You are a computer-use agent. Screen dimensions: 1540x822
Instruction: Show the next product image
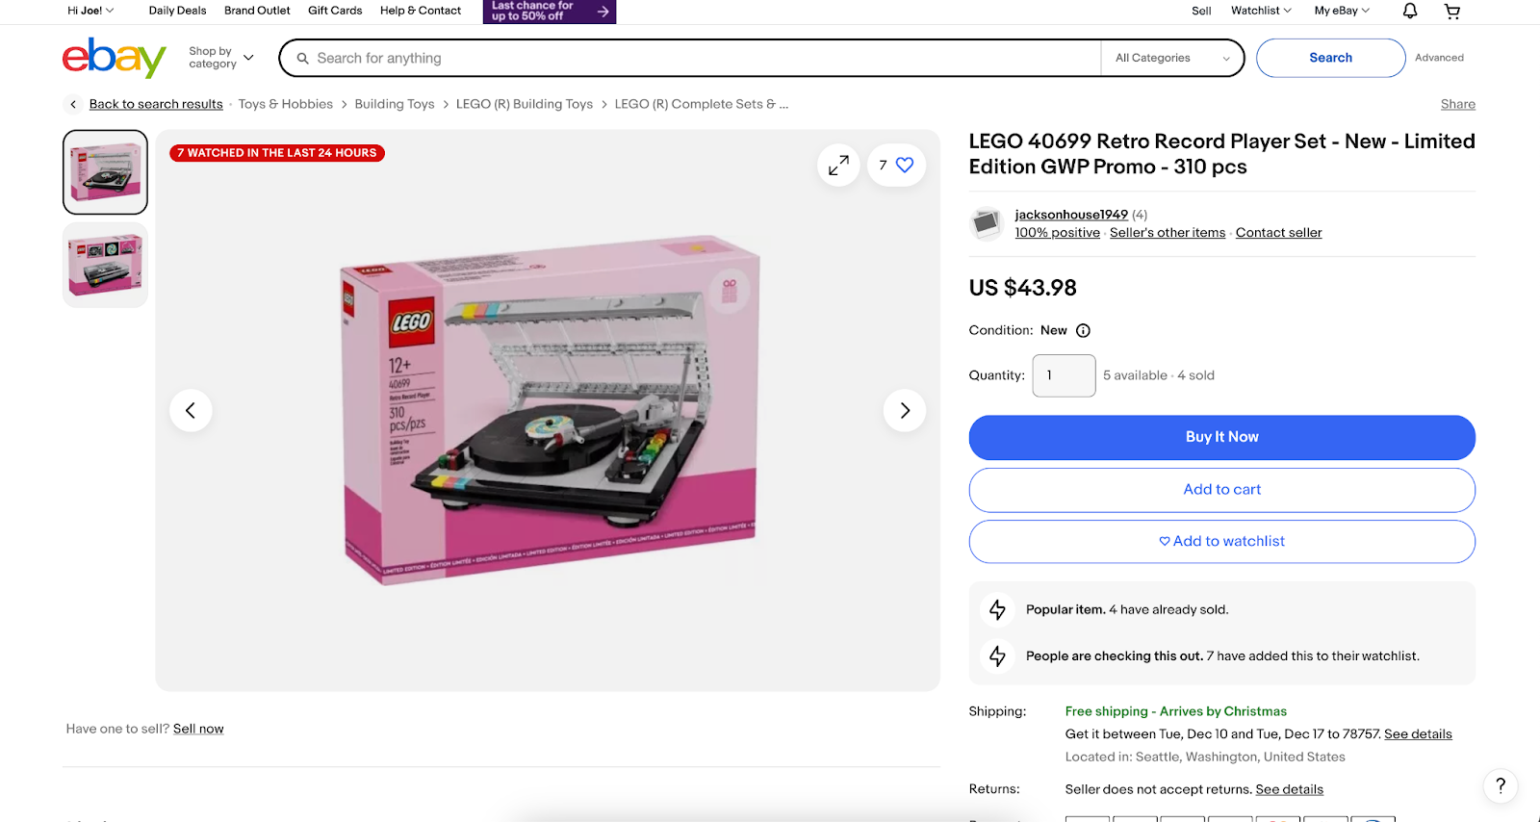904,410
